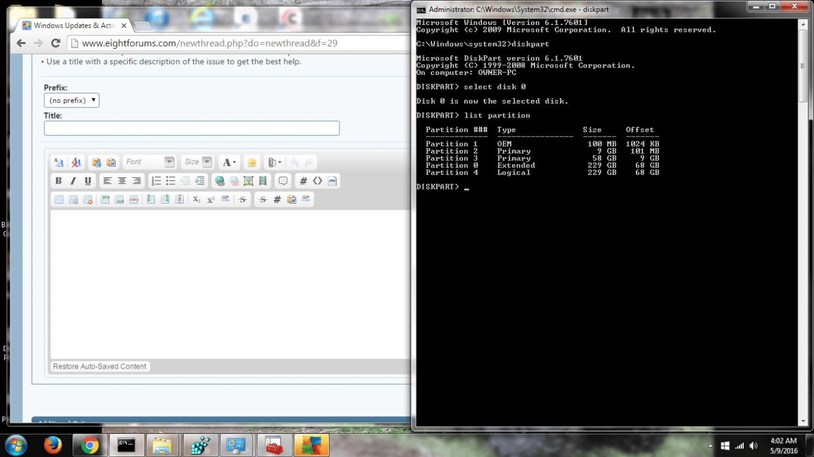Click the 'Partition 2 Primary' row

tap(542, 151)
